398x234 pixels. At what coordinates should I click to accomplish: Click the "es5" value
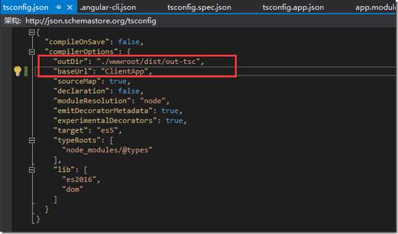pos(107,131)
